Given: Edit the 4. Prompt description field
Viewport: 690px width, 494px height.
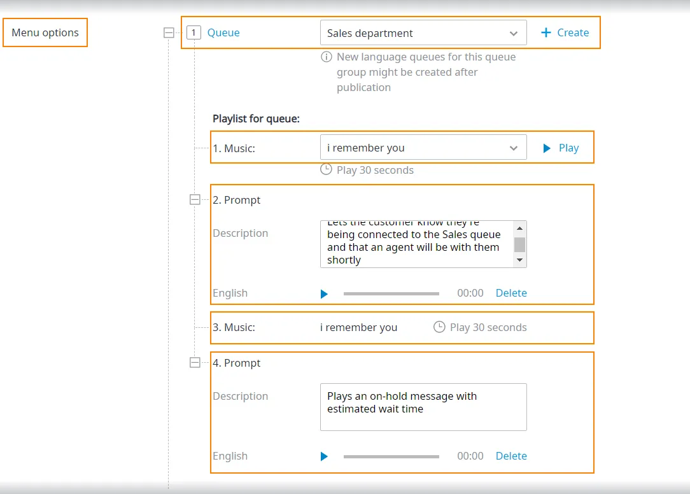Looking at the screenshot, I should pyautogui.click(x=423, y=407).
